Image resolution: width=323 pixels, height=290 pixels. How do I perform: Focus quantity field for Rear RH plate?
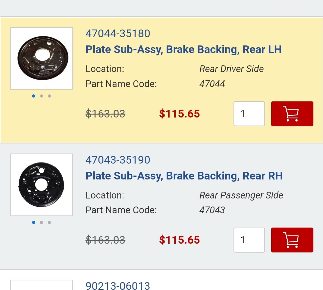tap(249, 240)
